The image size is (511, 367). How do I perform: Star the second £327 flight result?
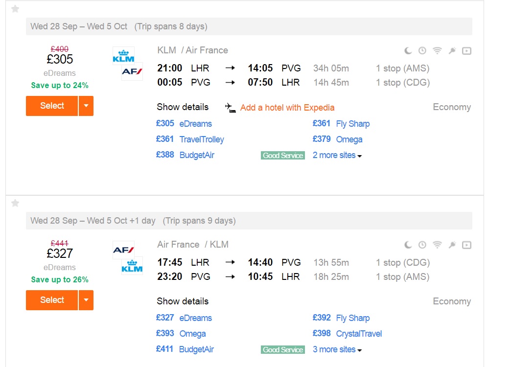(15, 204)
